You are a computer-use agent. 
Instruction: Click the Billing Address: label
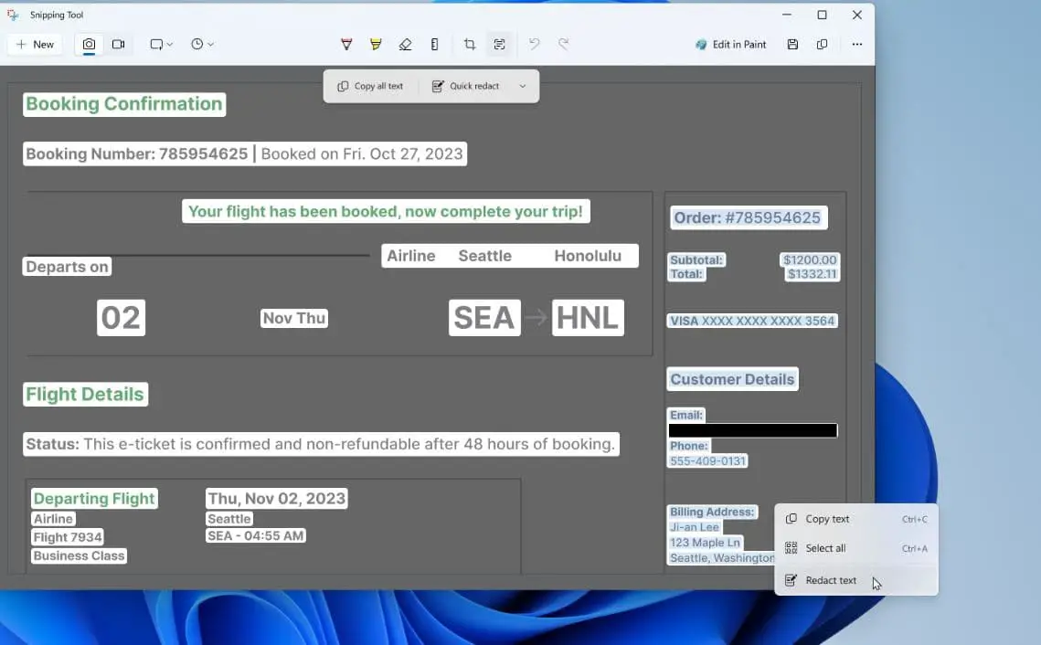[712, 513]
